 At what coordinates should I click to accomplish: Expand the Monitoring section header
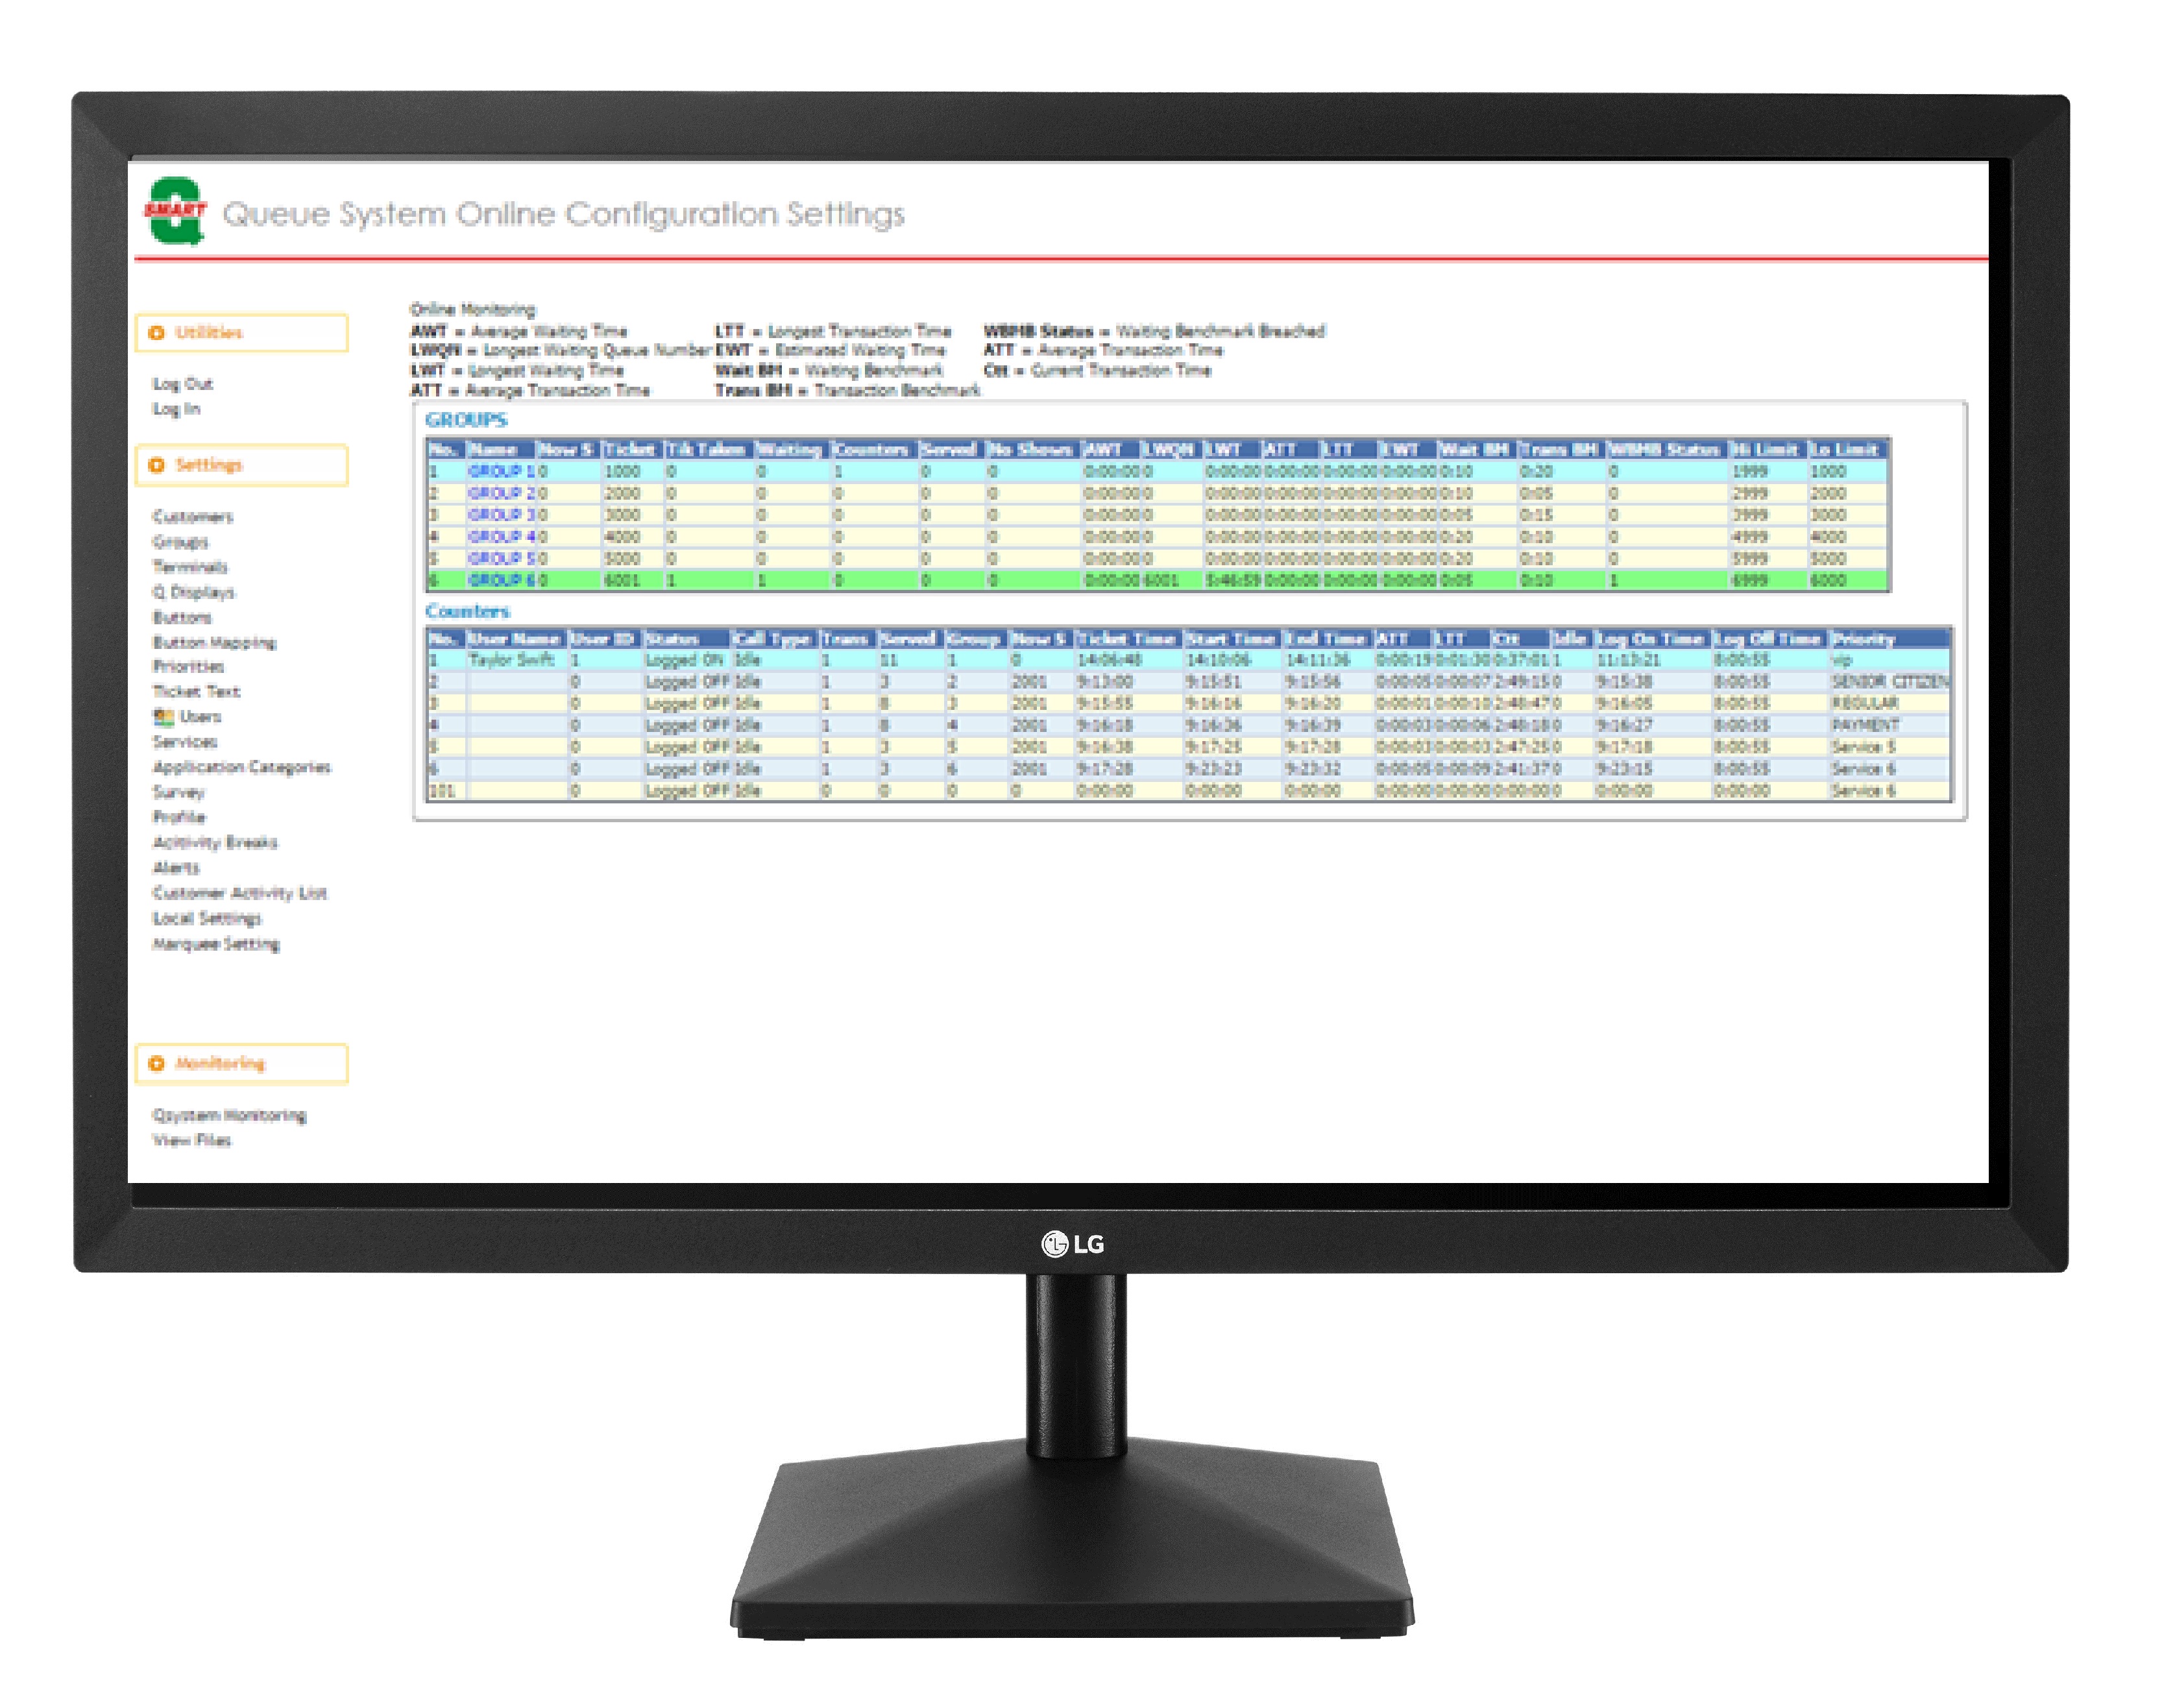[x=241, y=1063]
